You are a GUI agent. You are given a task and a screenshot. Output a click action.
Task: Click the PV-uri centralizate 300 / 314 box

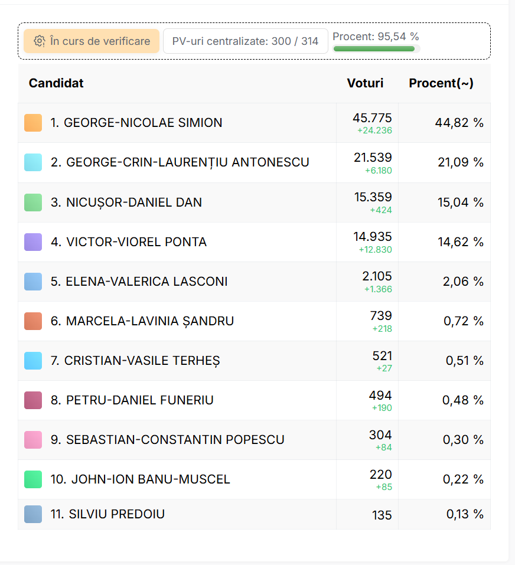(245, 41)
